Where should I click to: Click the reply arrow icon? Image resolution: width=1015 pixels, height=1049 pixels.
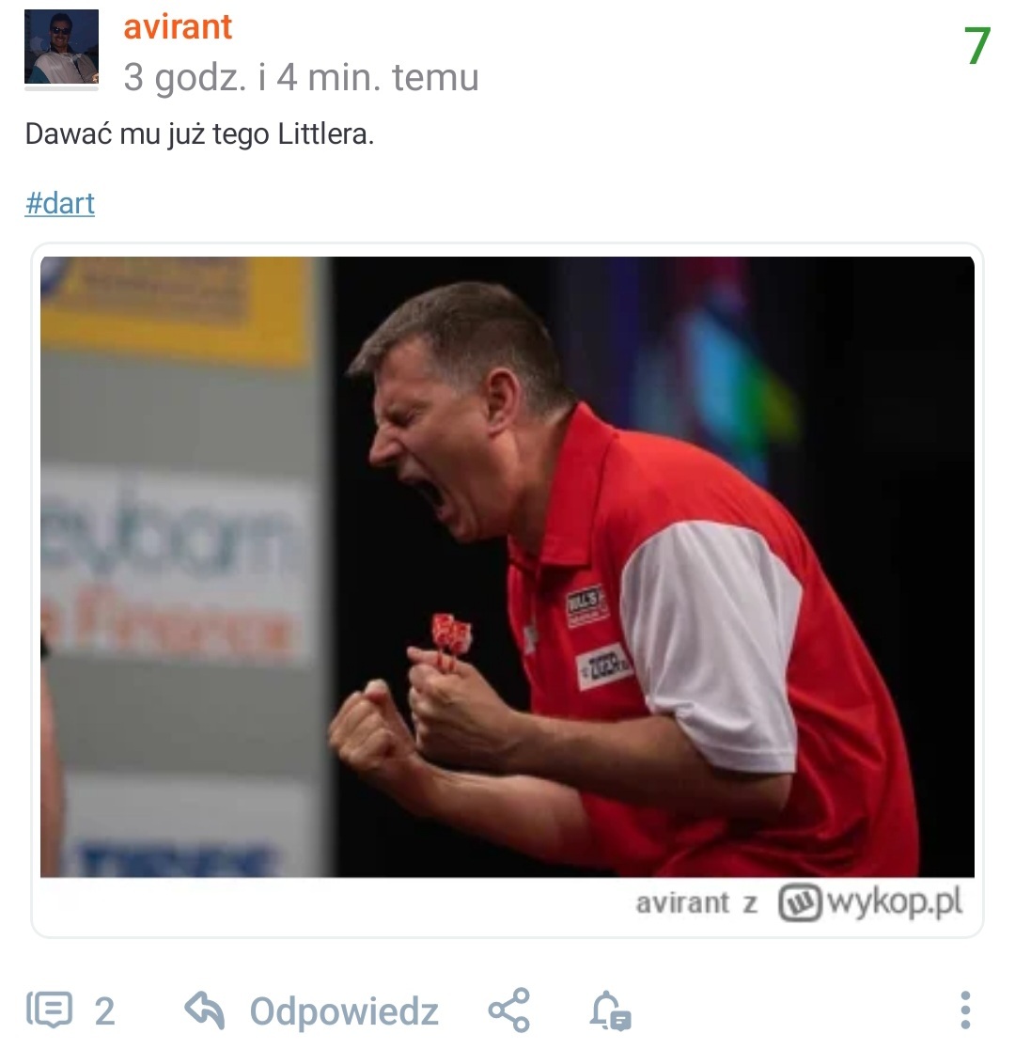pyautogui.click(x=204, y=1010)
